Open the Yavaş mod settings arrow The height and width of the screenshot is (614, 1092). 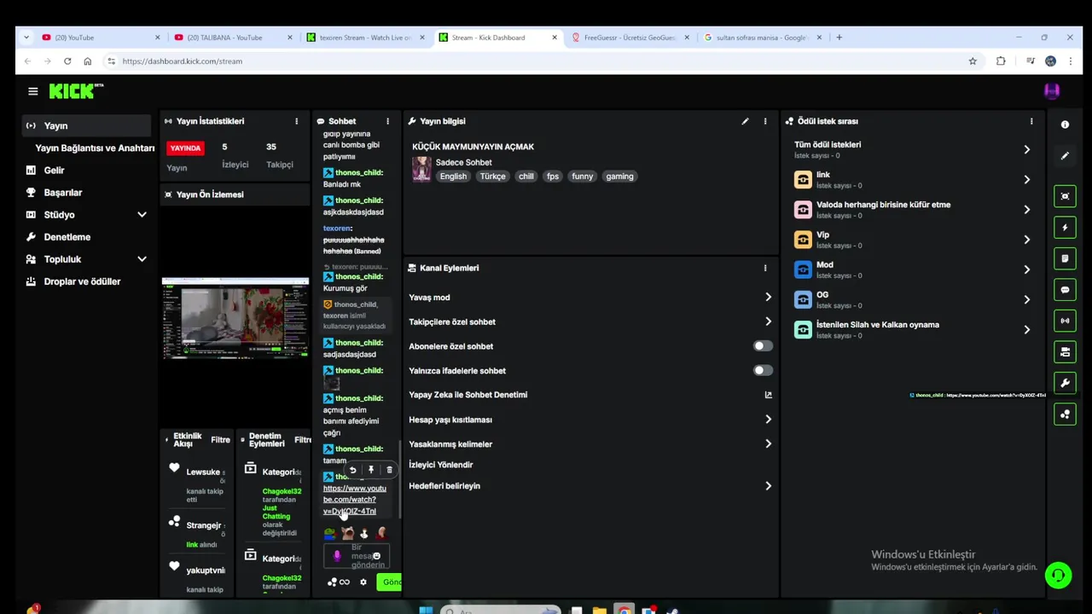(768, 298)
